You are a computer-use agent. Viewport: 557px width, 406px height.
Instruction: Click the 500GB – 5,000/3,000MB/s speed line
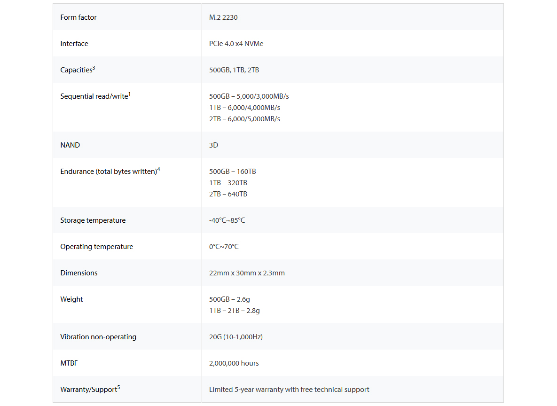(x=249, y=96)
